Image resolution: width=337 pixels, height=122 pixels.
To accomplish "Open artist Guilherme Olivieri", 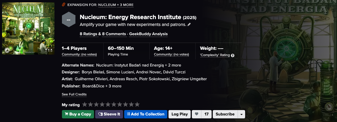I will pyautogui.click(x=91, y=79).
